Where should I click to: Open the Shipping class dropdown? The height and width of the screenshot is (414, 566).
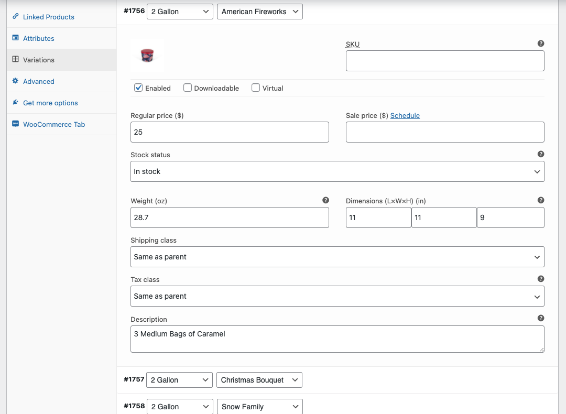(338, 257)
